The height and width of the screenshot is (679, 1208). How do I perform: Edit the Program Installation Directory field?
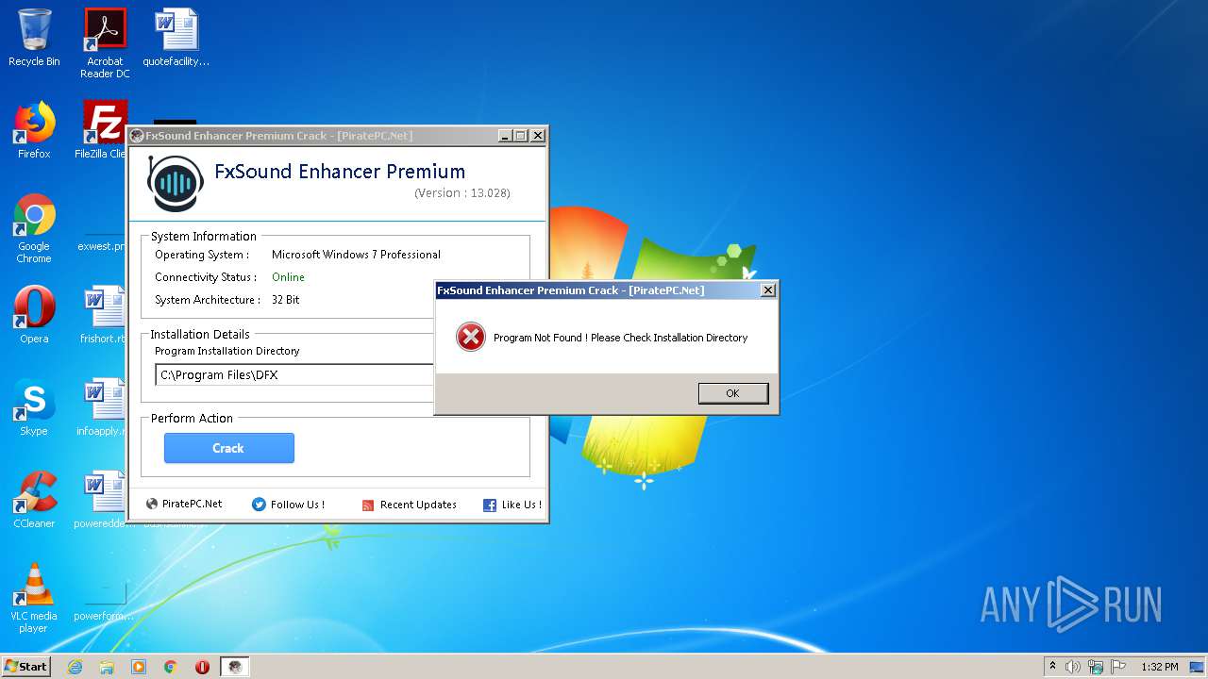[x=294, y=374]
